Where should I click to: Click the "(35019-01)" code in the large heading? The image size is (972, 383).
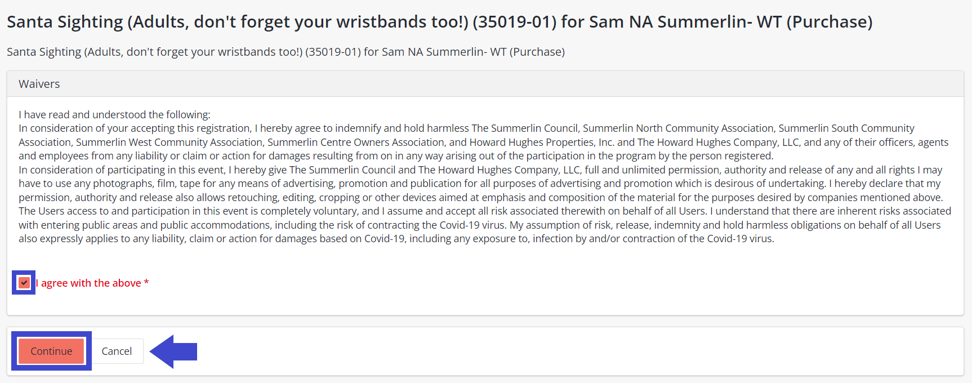pyautogui.click(x=514, y=21)
